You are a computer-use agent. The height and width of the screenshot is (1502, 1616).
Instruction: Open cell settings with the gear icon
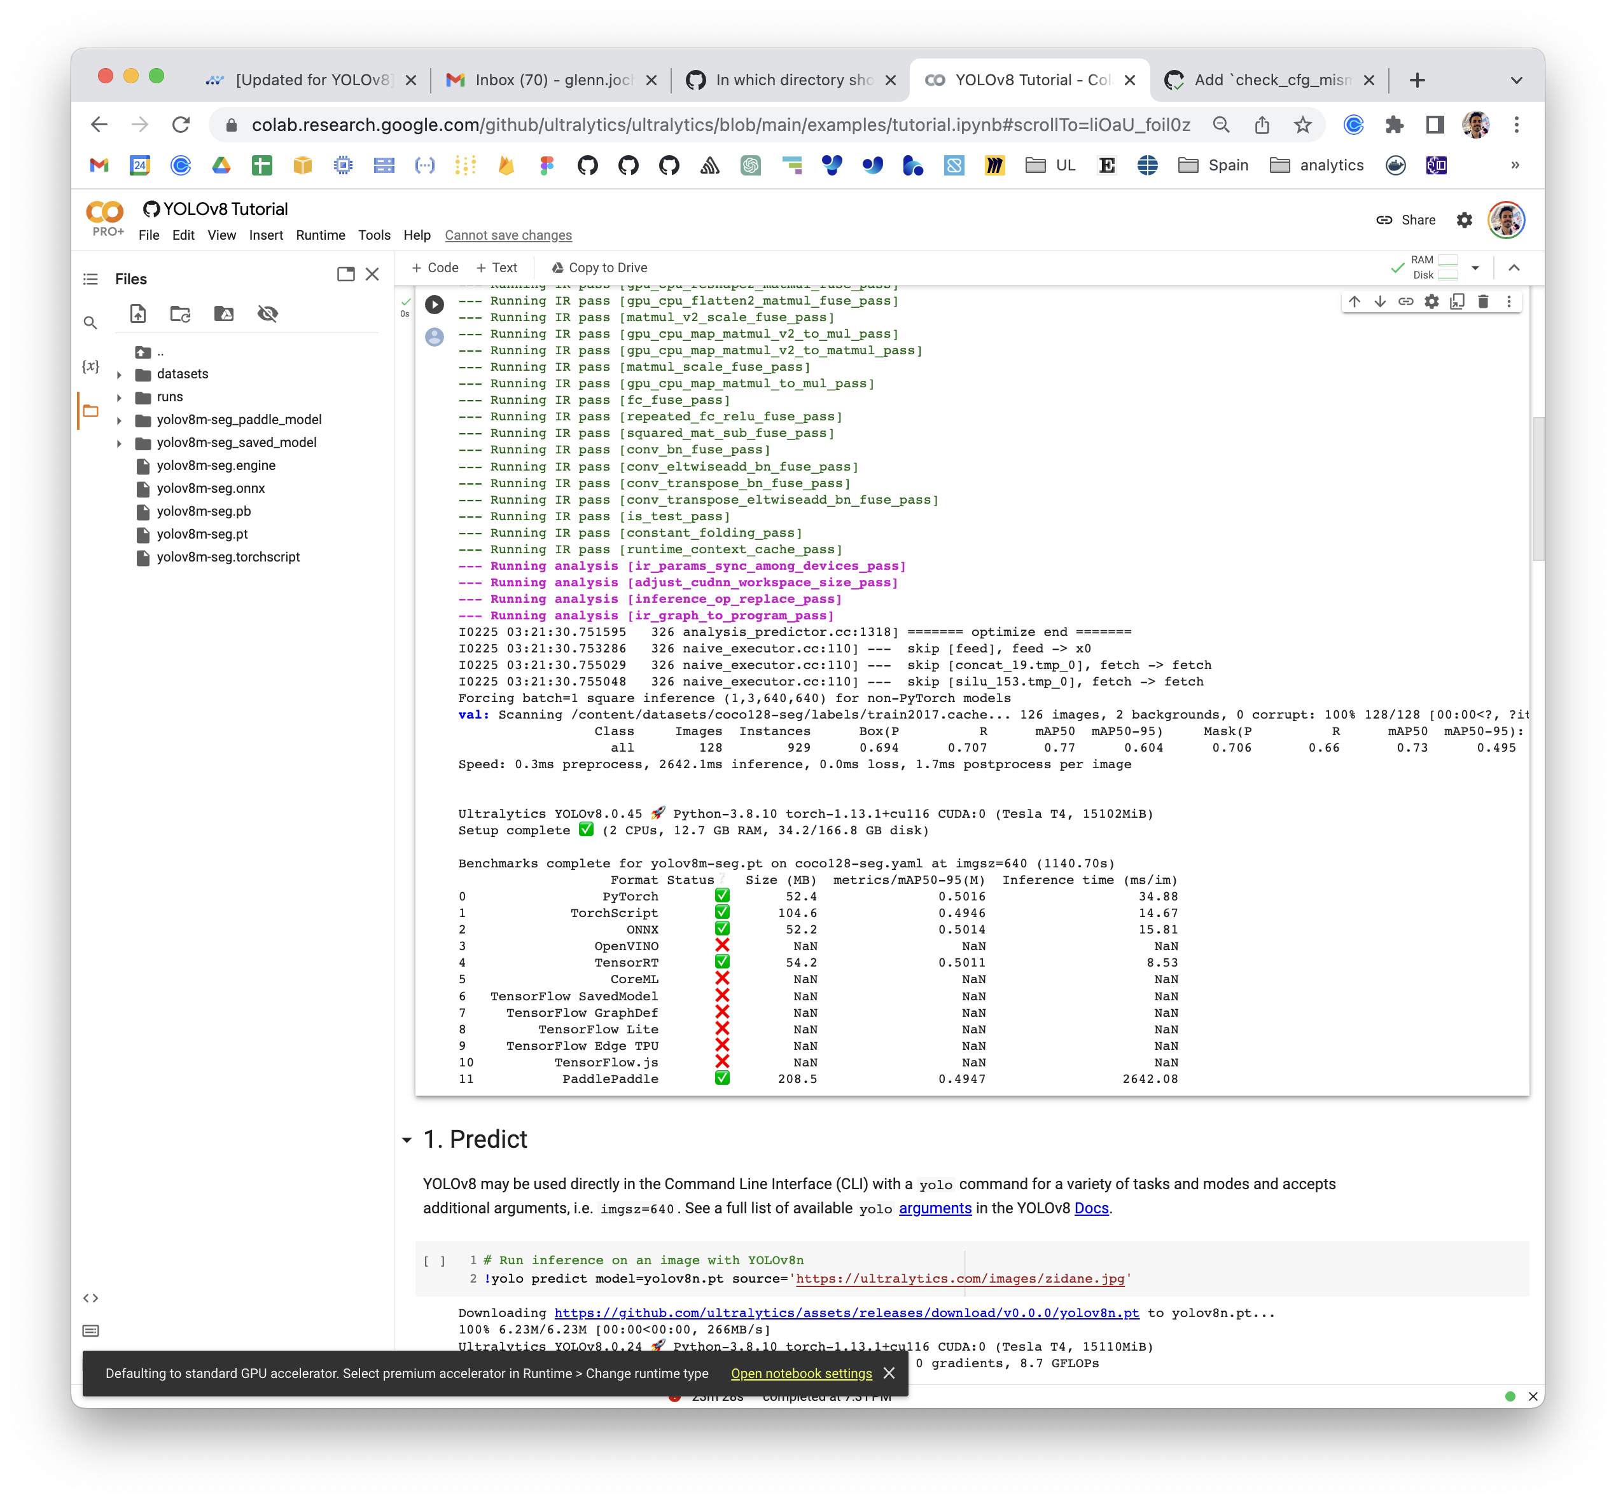coord(1431,301)
